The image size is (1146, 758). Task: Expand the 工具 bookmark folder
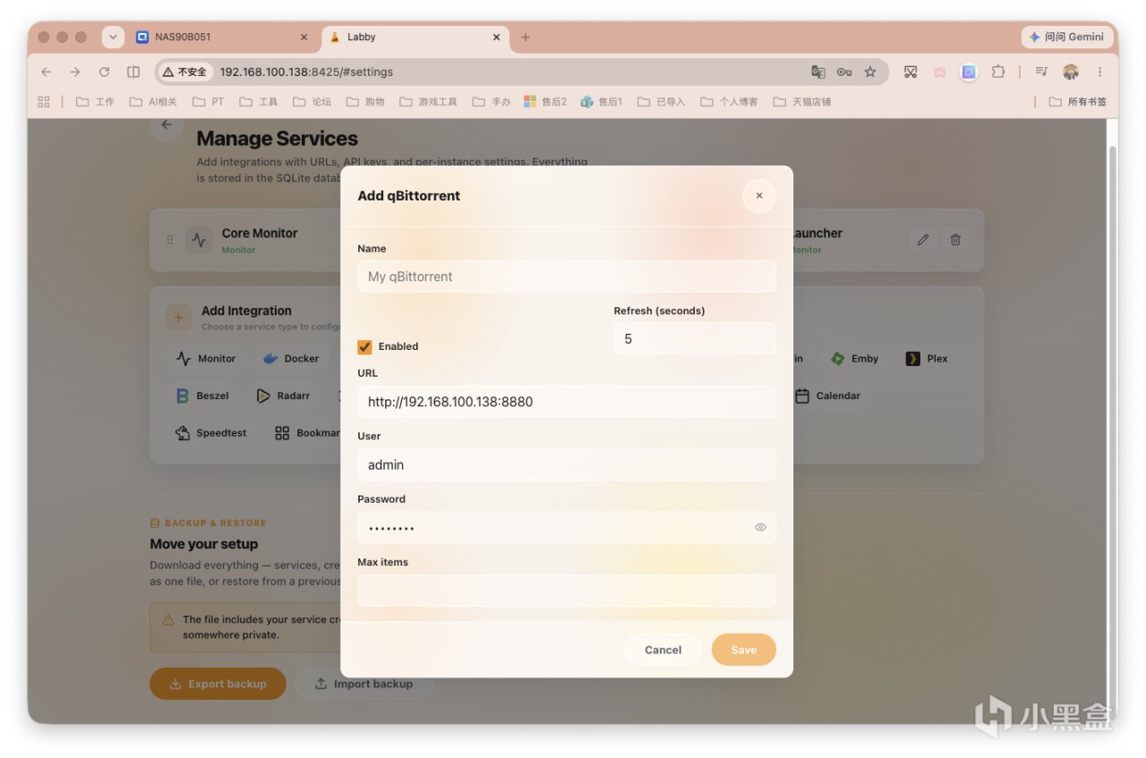(x=258, y=101)
